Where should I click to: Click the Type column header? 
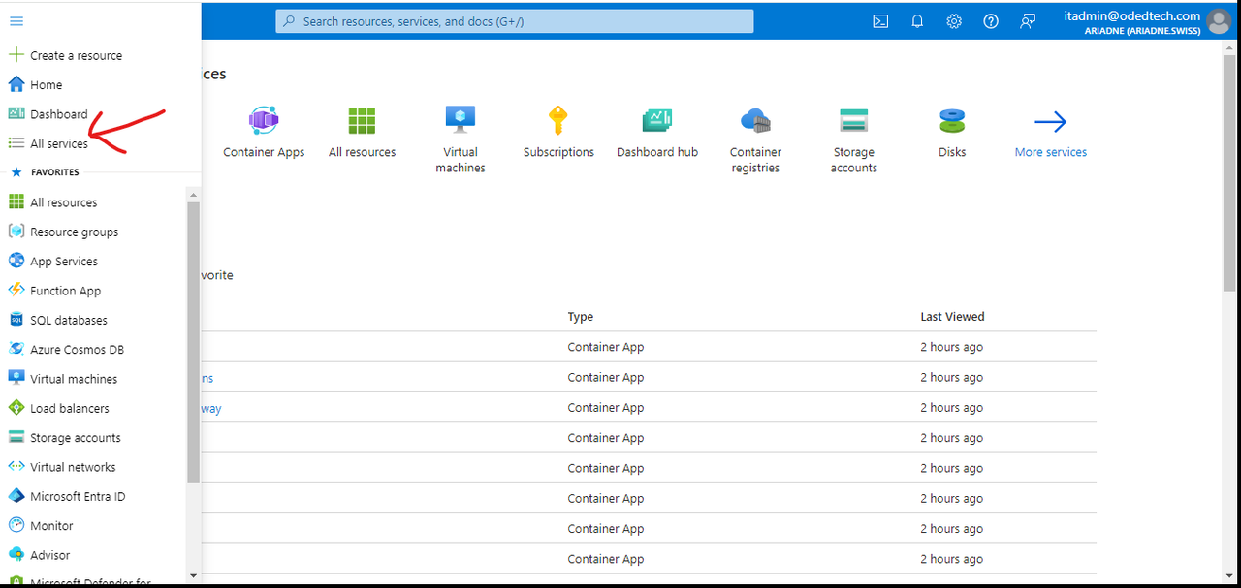581,317
